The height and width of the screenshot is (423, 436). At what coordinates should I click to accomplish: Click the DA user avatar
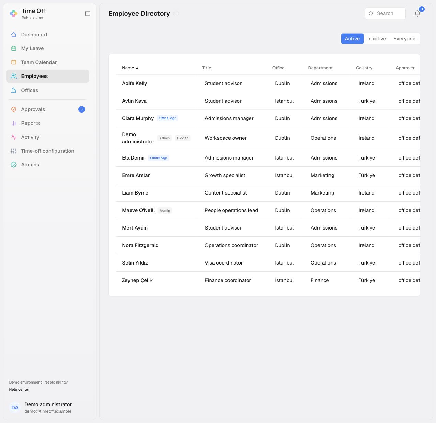point(15,408)
